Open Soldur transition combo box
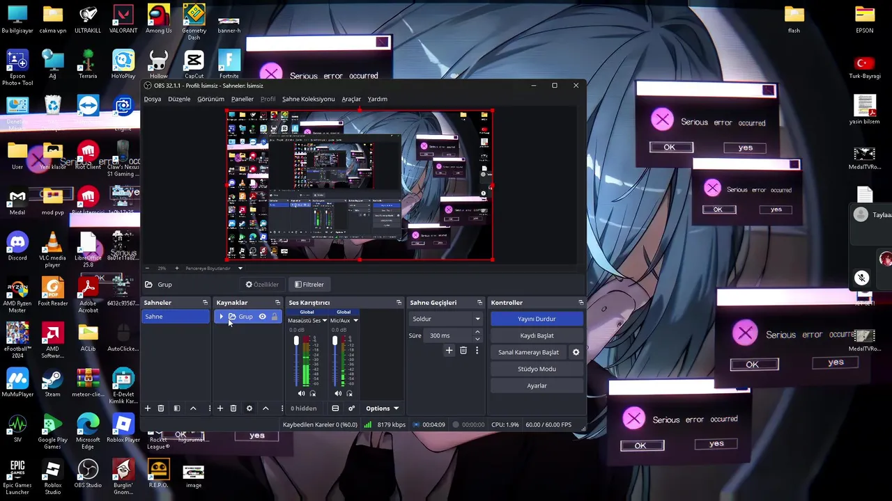Image resolution: width=892 pixels, height=501 pixels. [446, 319]
